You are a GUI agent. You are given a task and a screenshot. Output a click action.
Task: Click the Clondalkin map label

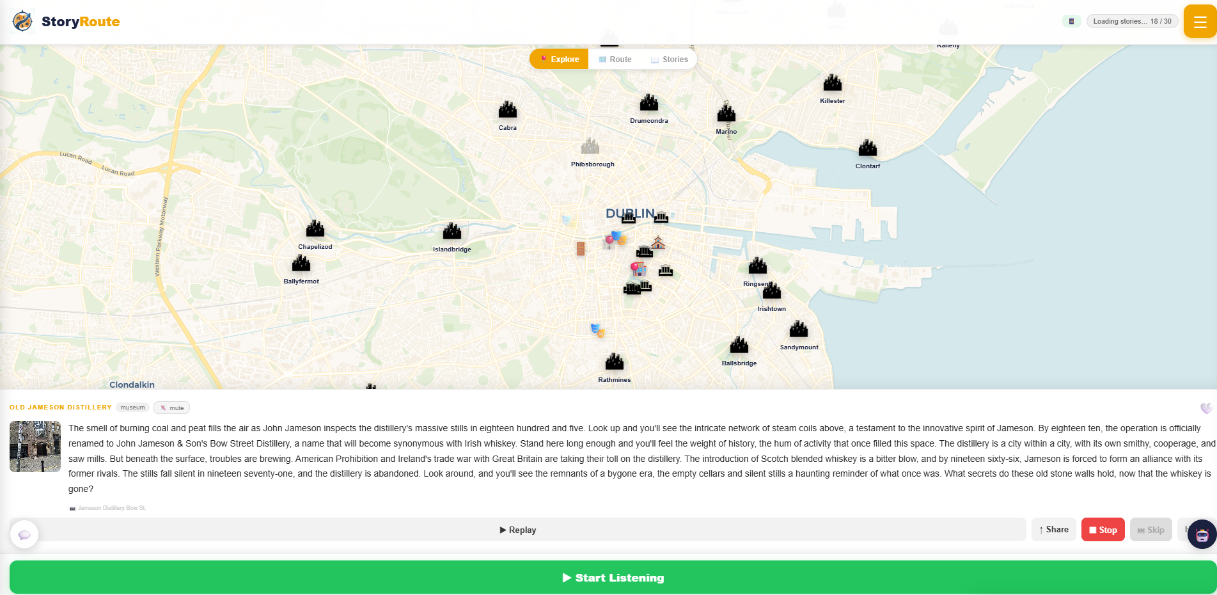pyautogui.click(x=132, y=385)
